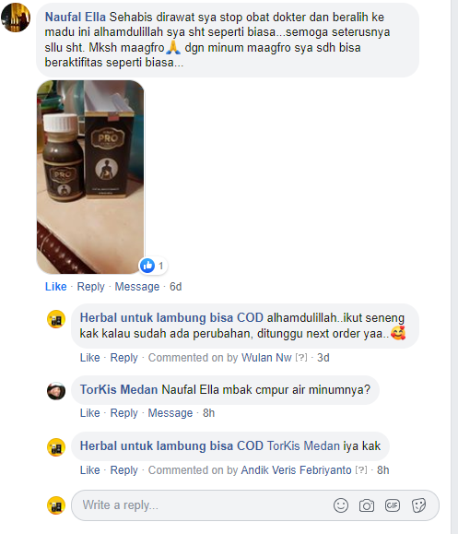Click the thumbs-up reaction count on photo
Image resolution: width=458 pixels, height=534 pixels.
coord(153,266)
